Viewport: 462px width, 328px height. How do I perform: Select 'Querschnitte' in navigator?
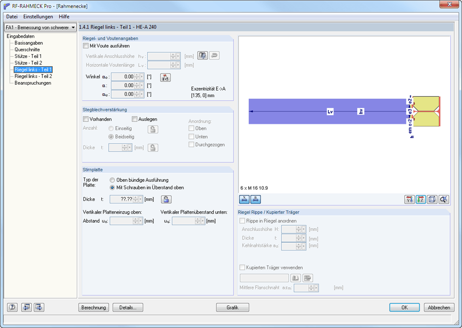point(27,50)
